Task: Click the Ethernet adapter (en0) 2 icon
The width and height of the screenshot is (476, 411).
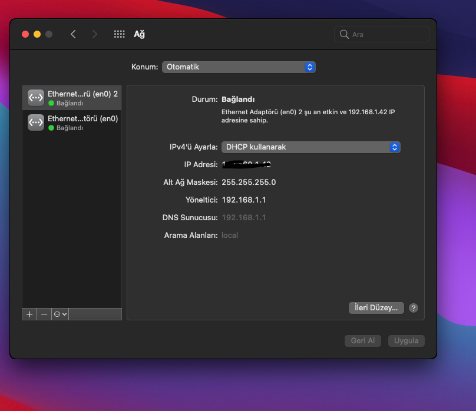Action: (x=36, y=98)
